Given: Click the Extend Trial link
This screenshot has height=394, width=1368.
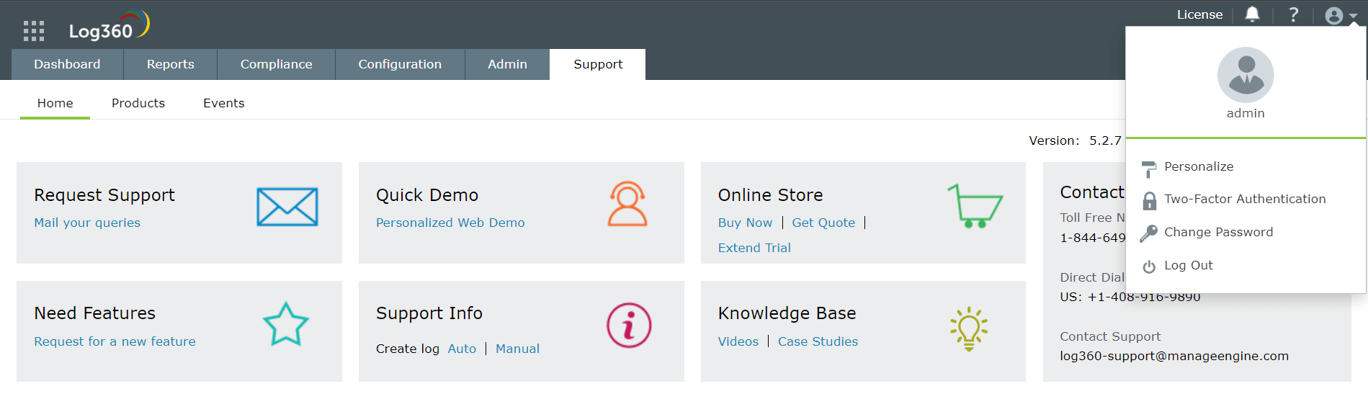Looking at the screenshot, I should coord(754,248).
